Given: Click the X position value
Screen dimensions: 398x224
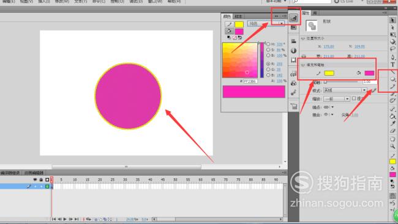Looking at the screenshot, I should tap(329, 46).
